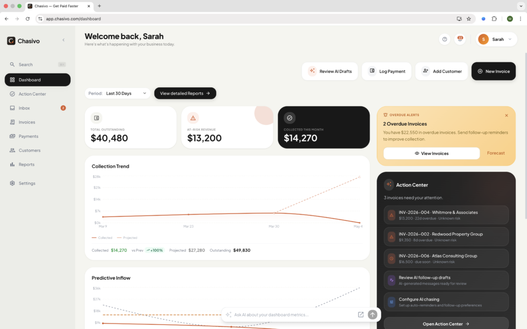
Task: Switch to the Chasivo browser tab
Action: [x=57, y=7]
